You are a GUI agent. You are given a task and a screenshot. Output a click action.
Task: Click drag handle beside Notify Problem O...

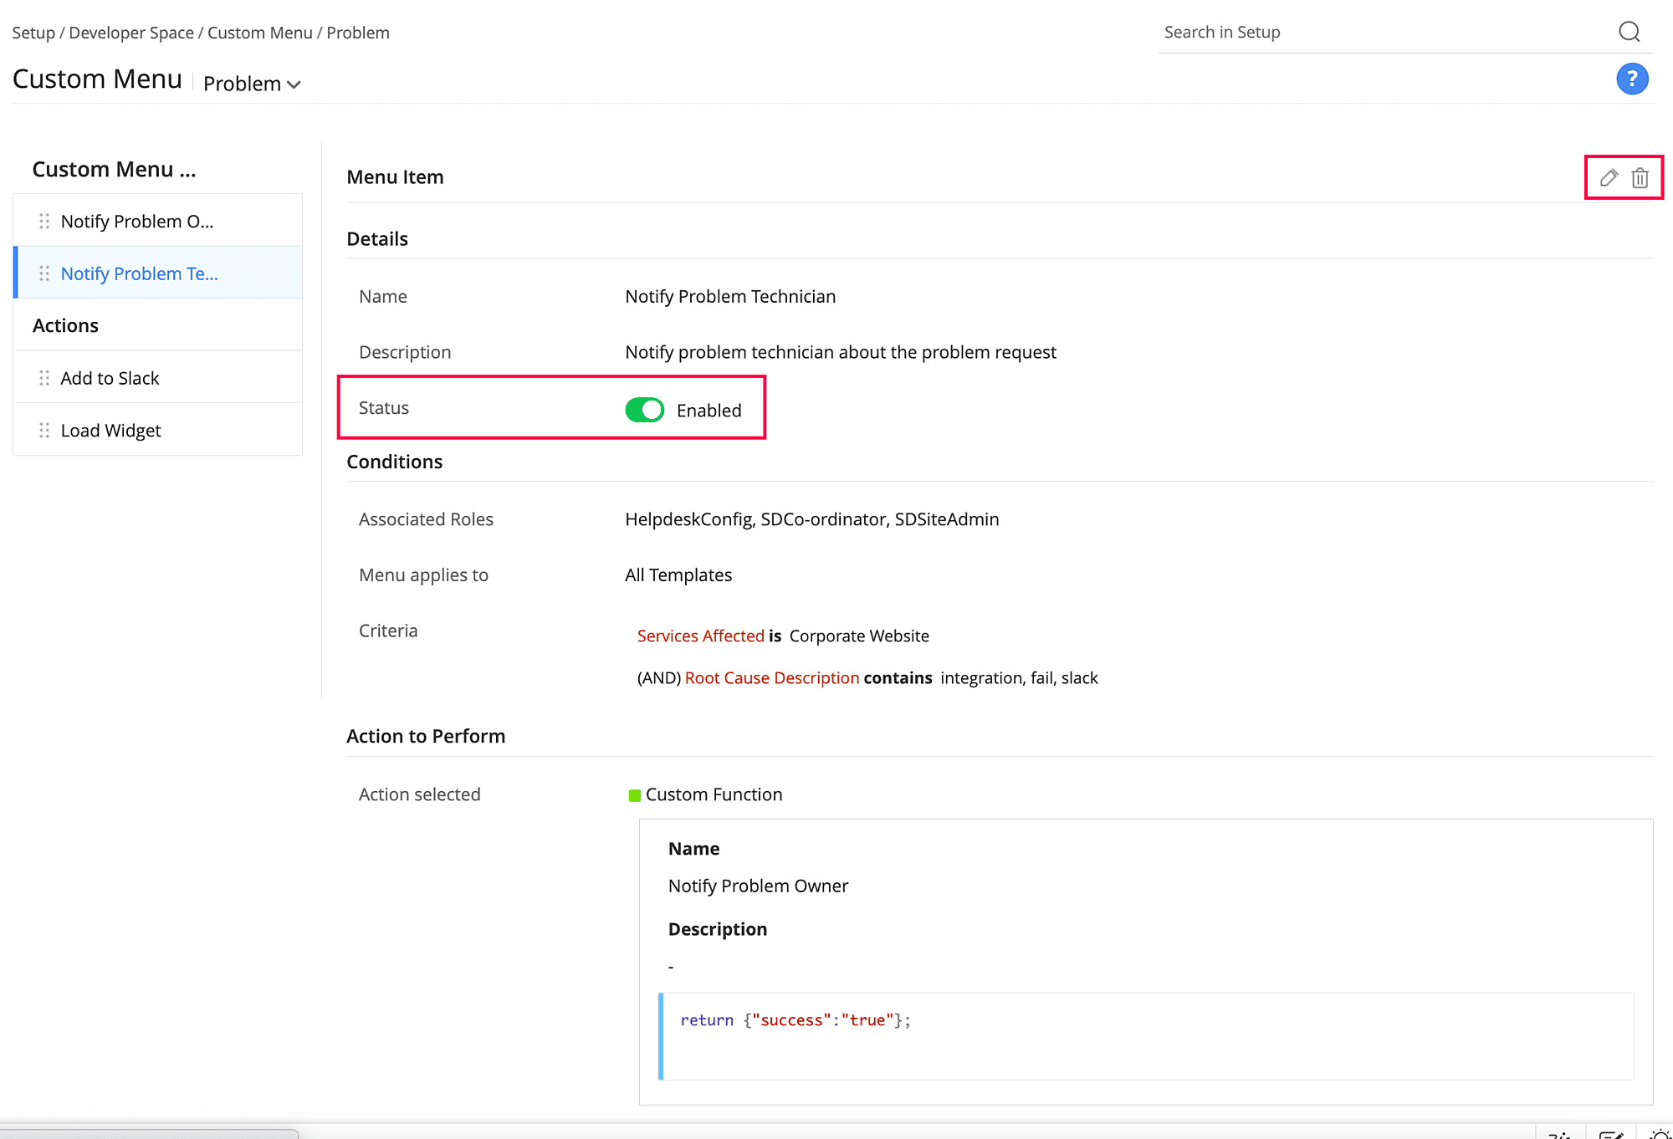click(44, 222)
